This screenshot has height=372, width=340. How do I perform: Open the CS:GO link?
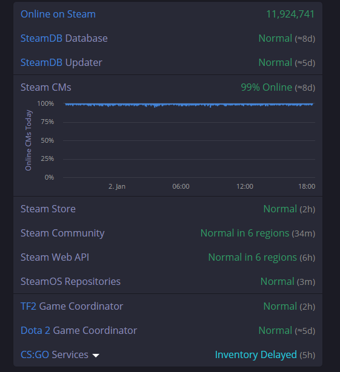(35, 355)
